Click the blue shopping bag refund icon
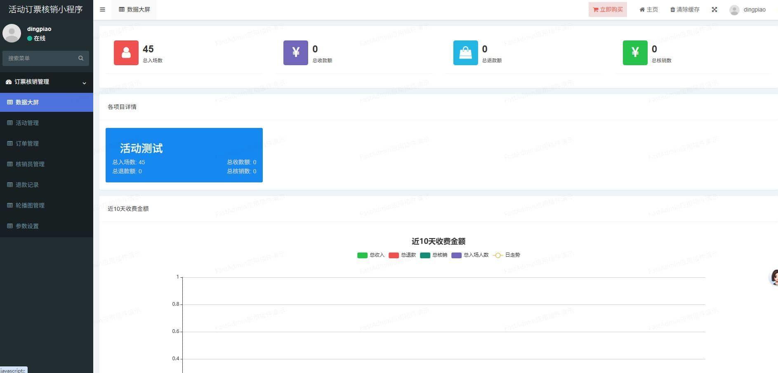Screen dimensions: 778x373 465,53
